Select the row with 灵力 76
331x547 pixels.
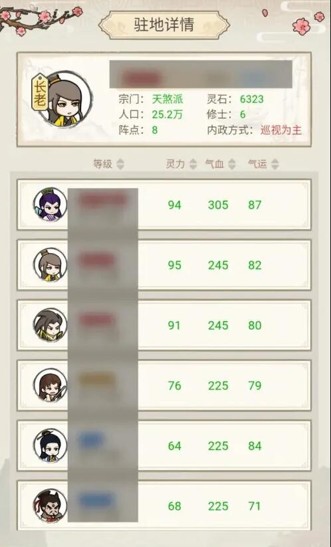pyautogui.click(x=164, y=385)
